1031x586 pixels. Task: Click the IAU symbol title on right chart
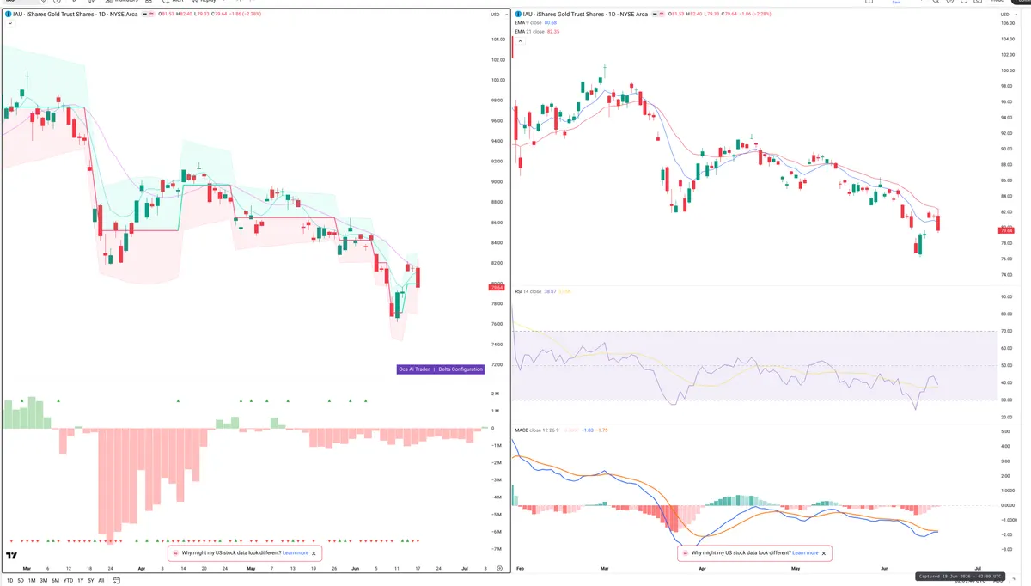[x=585, y=15]
